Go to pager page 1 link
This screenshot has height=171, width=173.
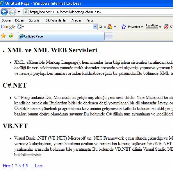coord(13,166)
